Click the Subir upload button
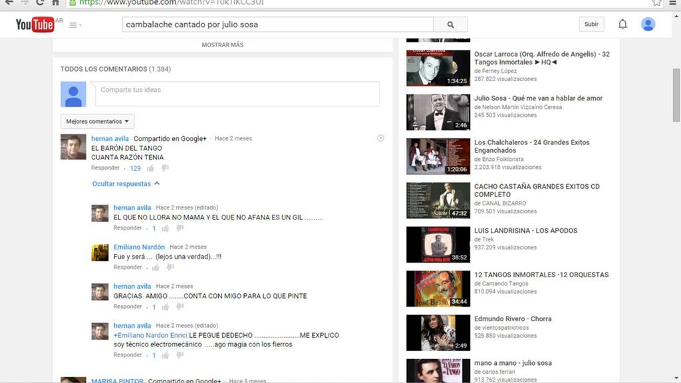Screen dimensions: 681x383 coord(591,25)
